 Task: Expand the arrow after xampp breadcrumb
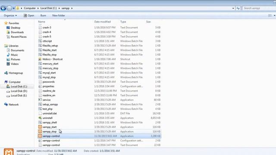[72, 8]
